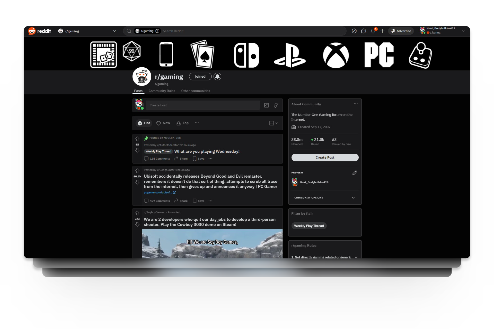This screenshot has width=494, height=329.
Task: Save the Ubisoft post with bookmark
Action: [198, 201]
